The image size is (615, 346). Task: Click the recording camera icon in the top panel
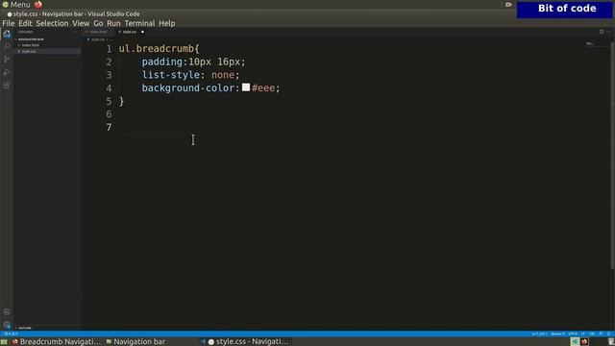click(508, 4)
